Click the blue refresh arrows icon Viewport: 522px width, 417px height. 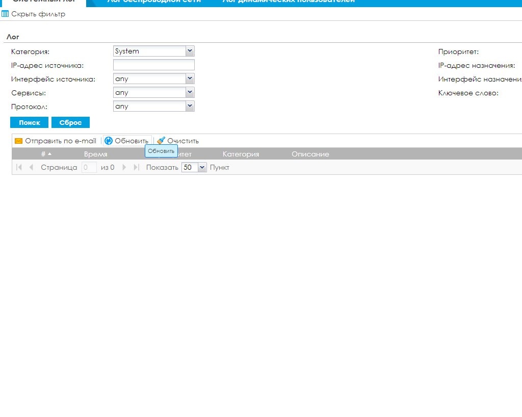109,141
